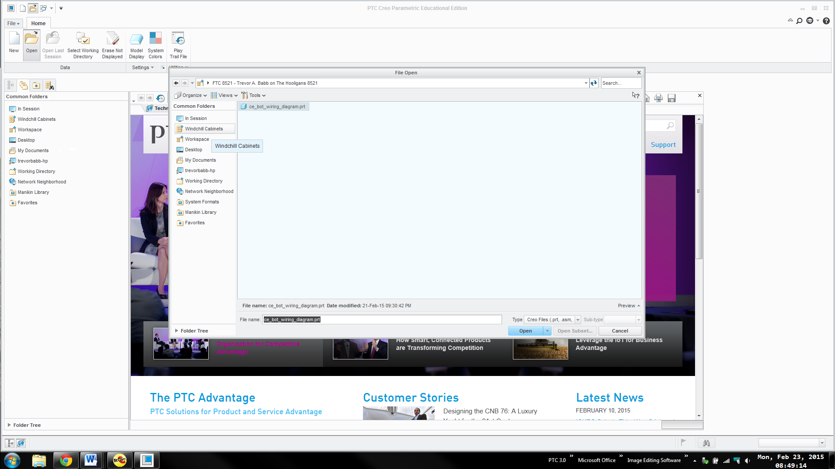The height and width of the screenshot is (469, 835).
Task: Refresh the File Open folder view
Action: click(x=594, y=83)
